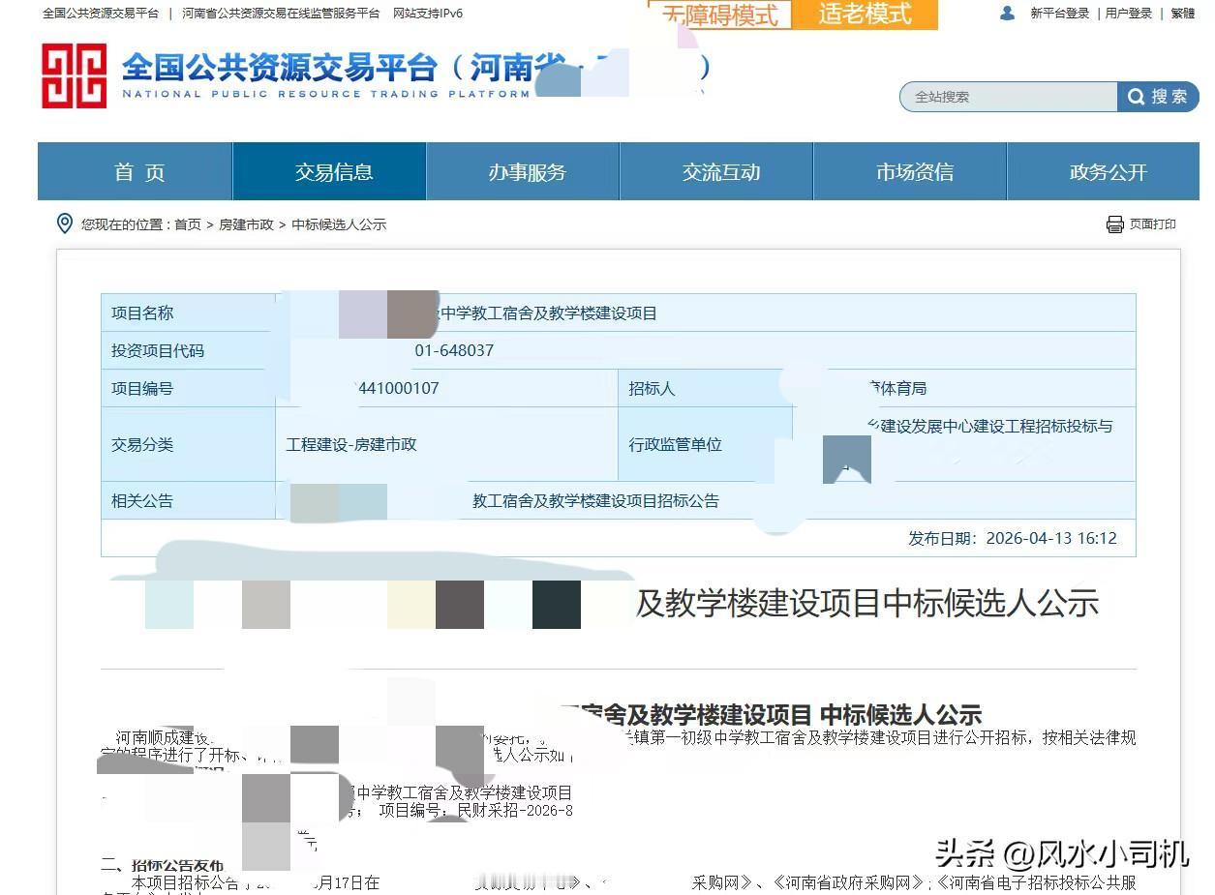Click the printer icon for 页面打印
Screen dimensions: 1215x895
pyautogui.click(x=1114, y=224)
